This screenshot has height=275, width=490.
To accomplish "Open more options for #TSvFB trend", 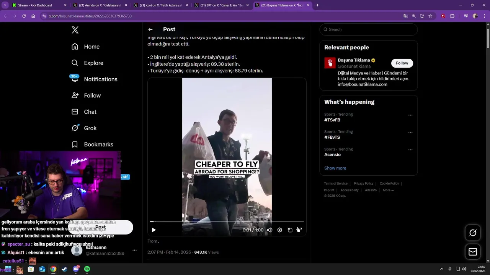I will 410,115.
